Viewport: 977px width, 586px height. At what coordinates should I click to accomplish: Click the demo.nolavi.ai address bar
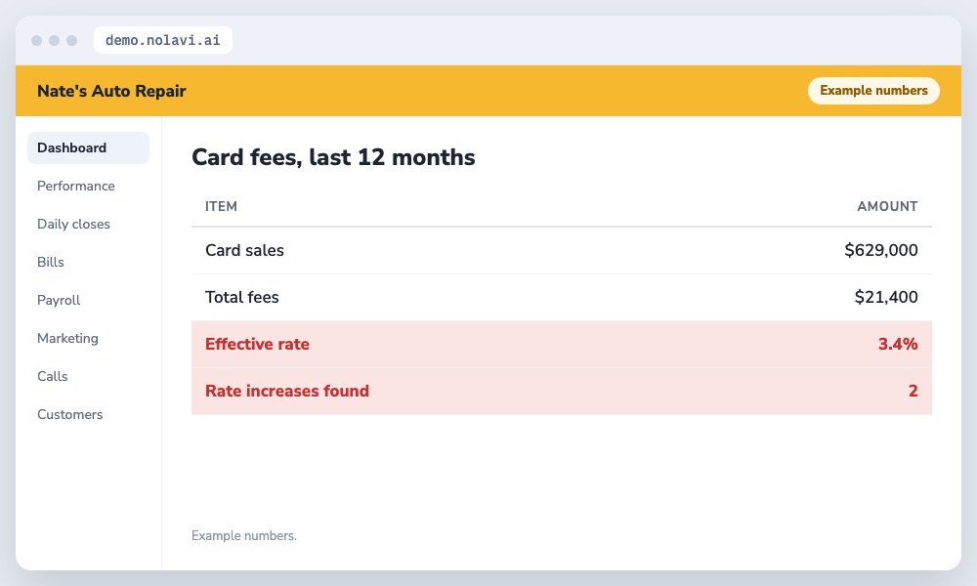click(162, 40)
